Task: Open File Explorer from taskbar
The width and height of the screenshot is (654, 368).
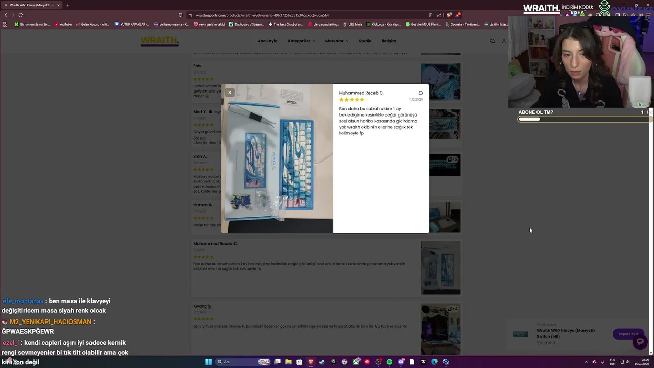Action: 288,362
